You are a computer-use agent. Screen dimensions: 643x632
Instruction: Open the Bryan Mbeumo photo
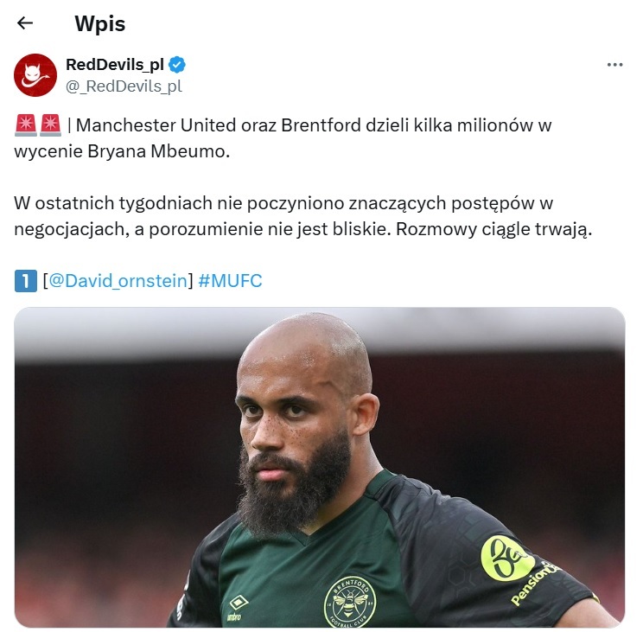coord(320,467)
